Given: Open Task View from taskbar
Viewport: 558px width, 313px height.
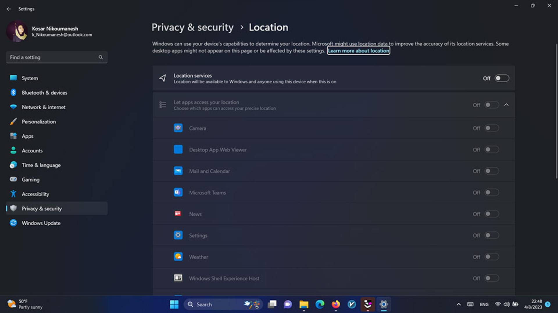Looking at the screenshot, I should click(x=272, y=304).
